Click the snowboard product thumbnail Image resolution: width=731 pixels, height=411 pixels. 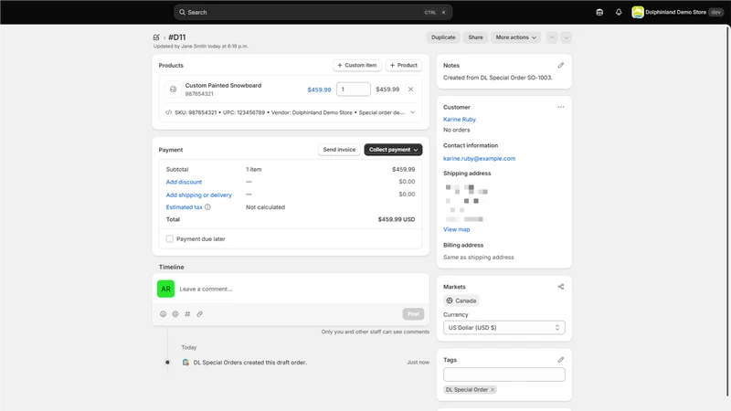point(173,90)
